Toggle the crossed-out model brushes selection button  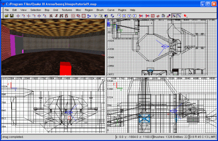[141, 16]
